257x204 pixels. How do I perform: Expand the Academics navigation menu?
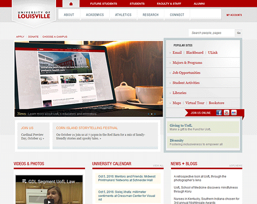click(95, 15)
